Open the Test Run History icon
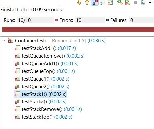Screen dimensions: 154x129 (x=143, y=2)
